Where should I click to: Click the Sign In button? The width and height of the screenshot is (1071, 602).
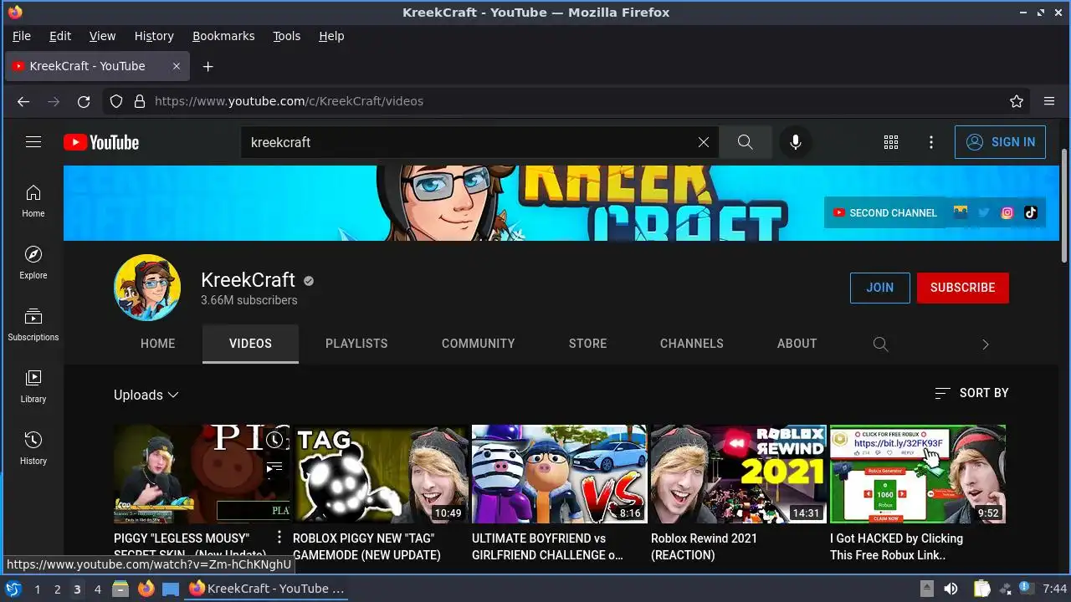click(1001, 142)
